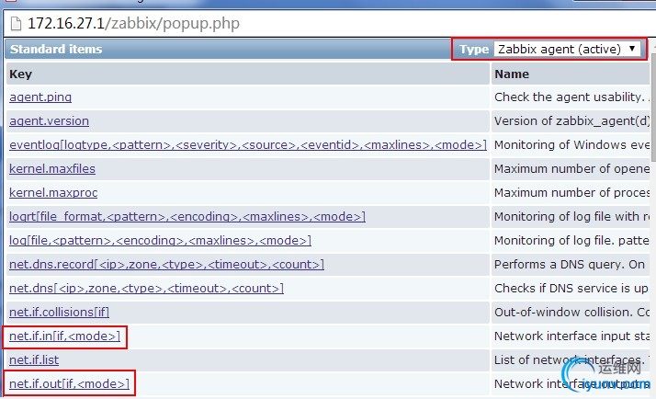The width and height of the screenshot is (656, 399).
Task: Select the agent.version key link
Action: pos(49,121)
